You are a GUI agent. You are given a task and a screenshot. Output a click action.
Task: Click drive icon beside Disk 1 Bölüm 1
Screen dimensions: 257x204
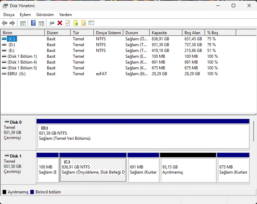pyautogui.click(x=4, y=56)
